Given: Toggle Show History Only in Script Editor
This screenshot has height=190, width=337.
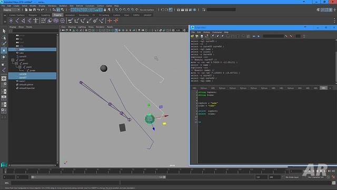Looking at the screenshot, I should 228,36.
